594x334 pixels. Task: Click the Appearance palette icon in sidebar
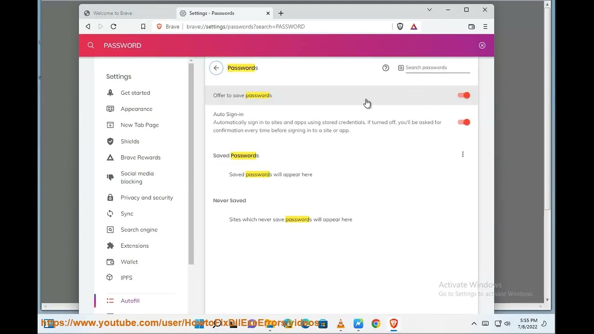coord(110,109)
